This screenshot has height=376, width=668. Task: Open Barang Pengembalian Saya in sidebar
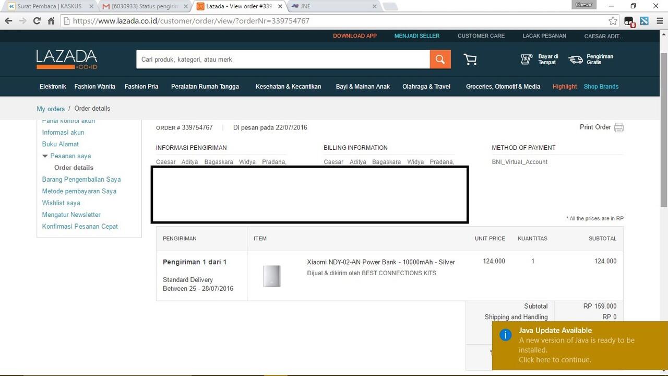(x=81, y=180)
